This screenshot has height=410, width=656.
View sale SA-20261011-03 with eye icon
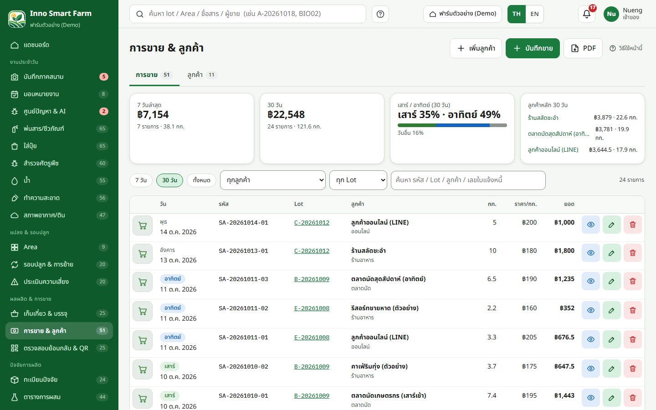coord(591,281)
